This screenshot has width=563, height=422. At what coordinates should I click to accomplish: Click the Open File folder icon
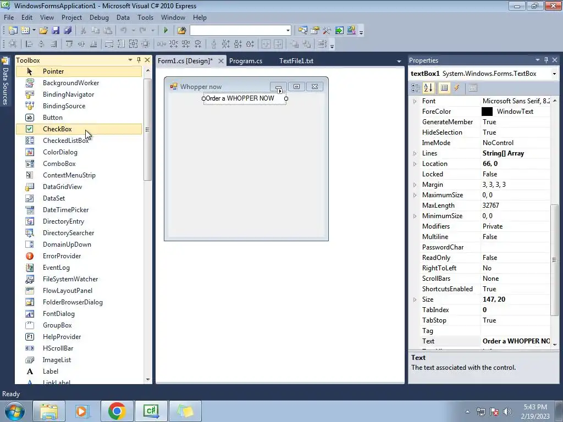tap(43, 31)
